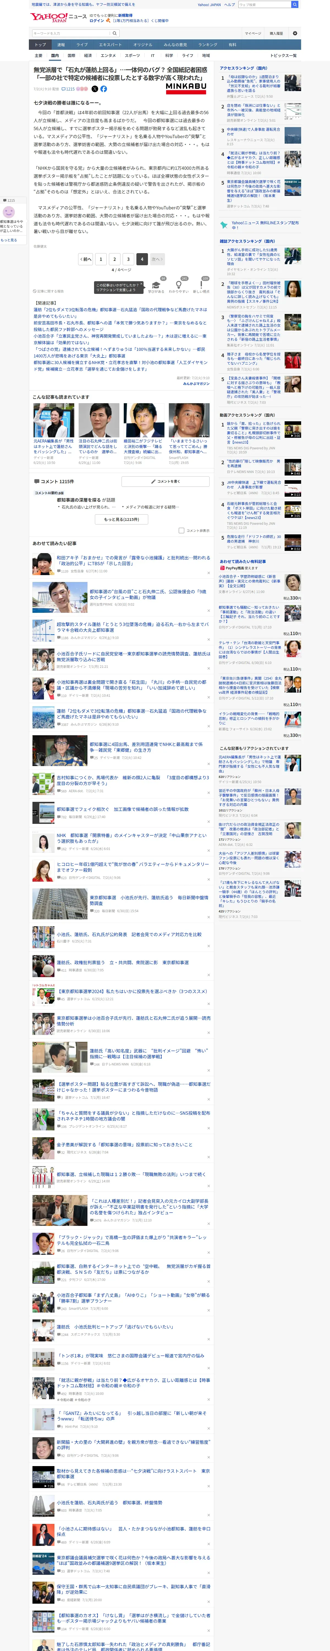Click コメントを書く pencil button
The image size is (330, 1651).
coord(165,481)
